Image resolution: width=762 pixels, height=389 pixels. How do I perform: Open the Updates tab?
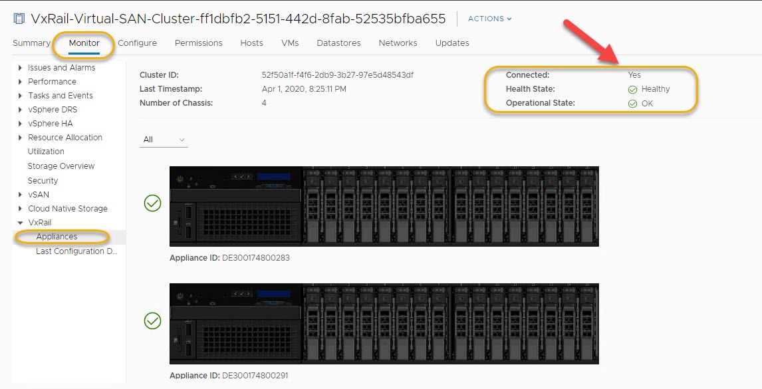pyautogui.click(x=452, y=43)
